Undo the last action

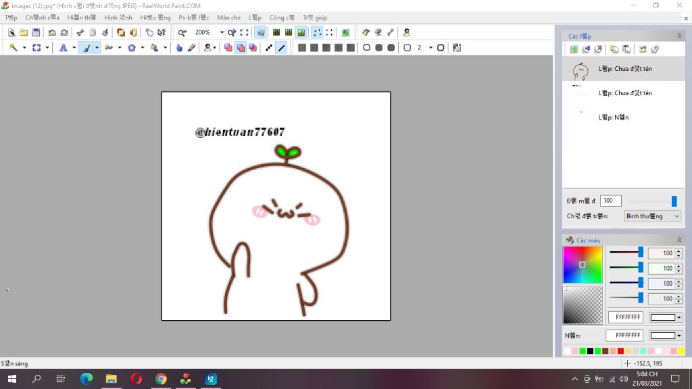point(52,32)
